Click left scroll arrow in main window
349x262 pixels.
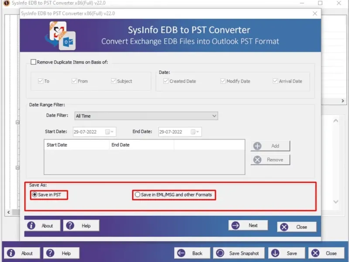(x=9, y=212)
